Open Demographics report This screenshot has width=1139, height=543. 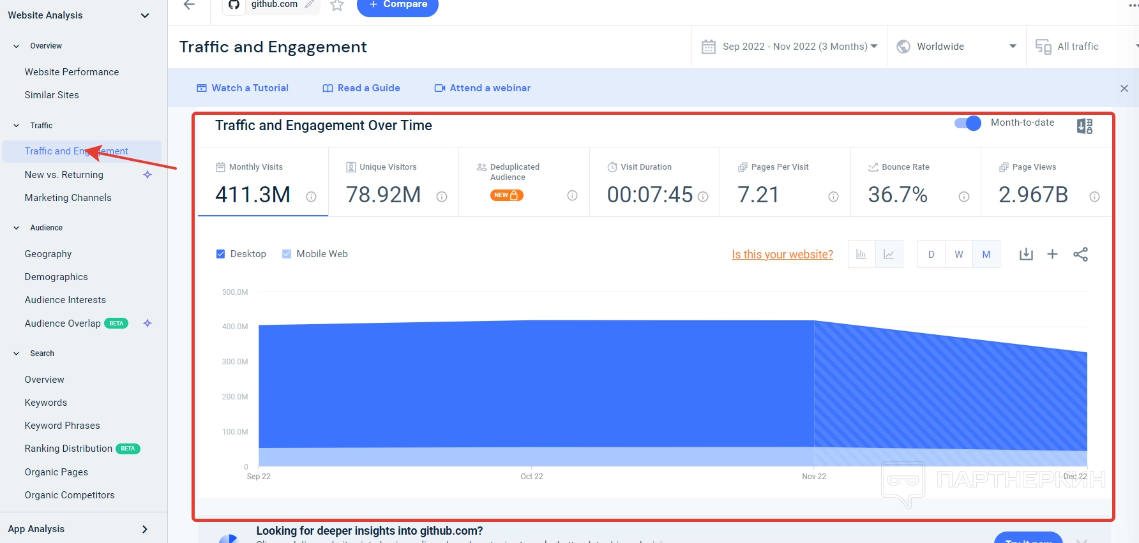(56, 277)
